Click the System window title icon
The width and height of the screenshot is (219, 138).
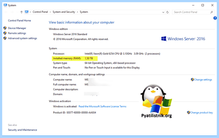[x=5, y=5]
